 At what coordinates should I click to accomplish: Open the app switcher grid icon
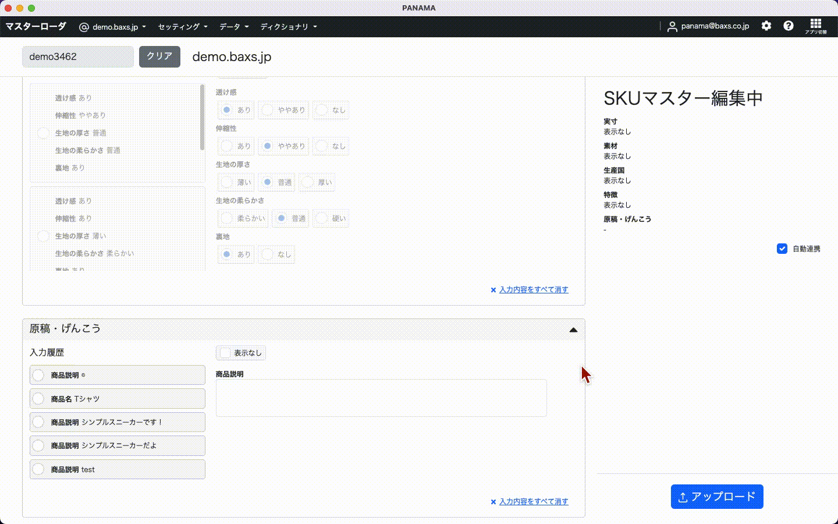click(x=816, y=24)
